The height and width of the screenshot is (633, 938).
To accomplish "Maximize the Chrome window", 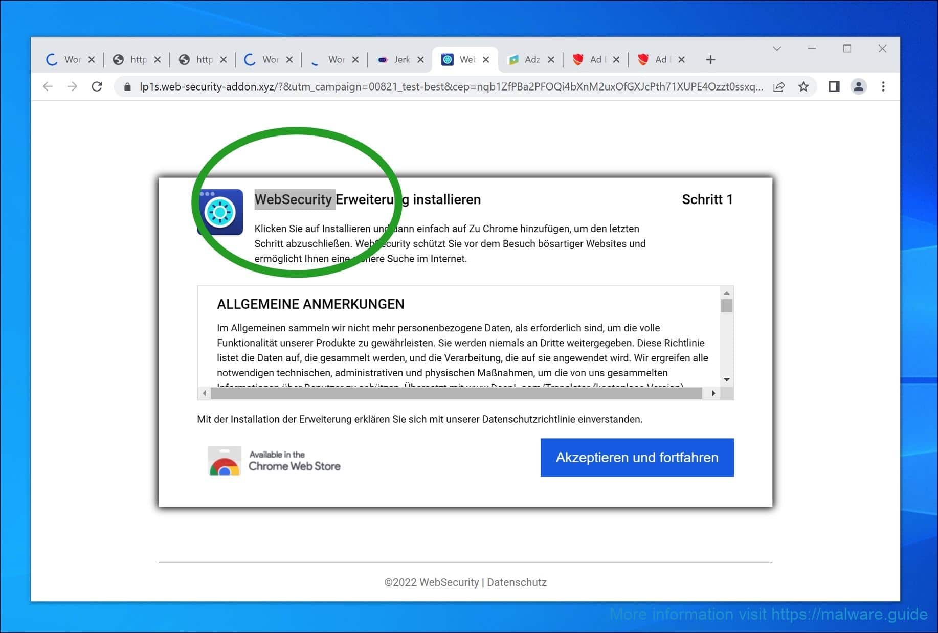I will click(847, 49).
